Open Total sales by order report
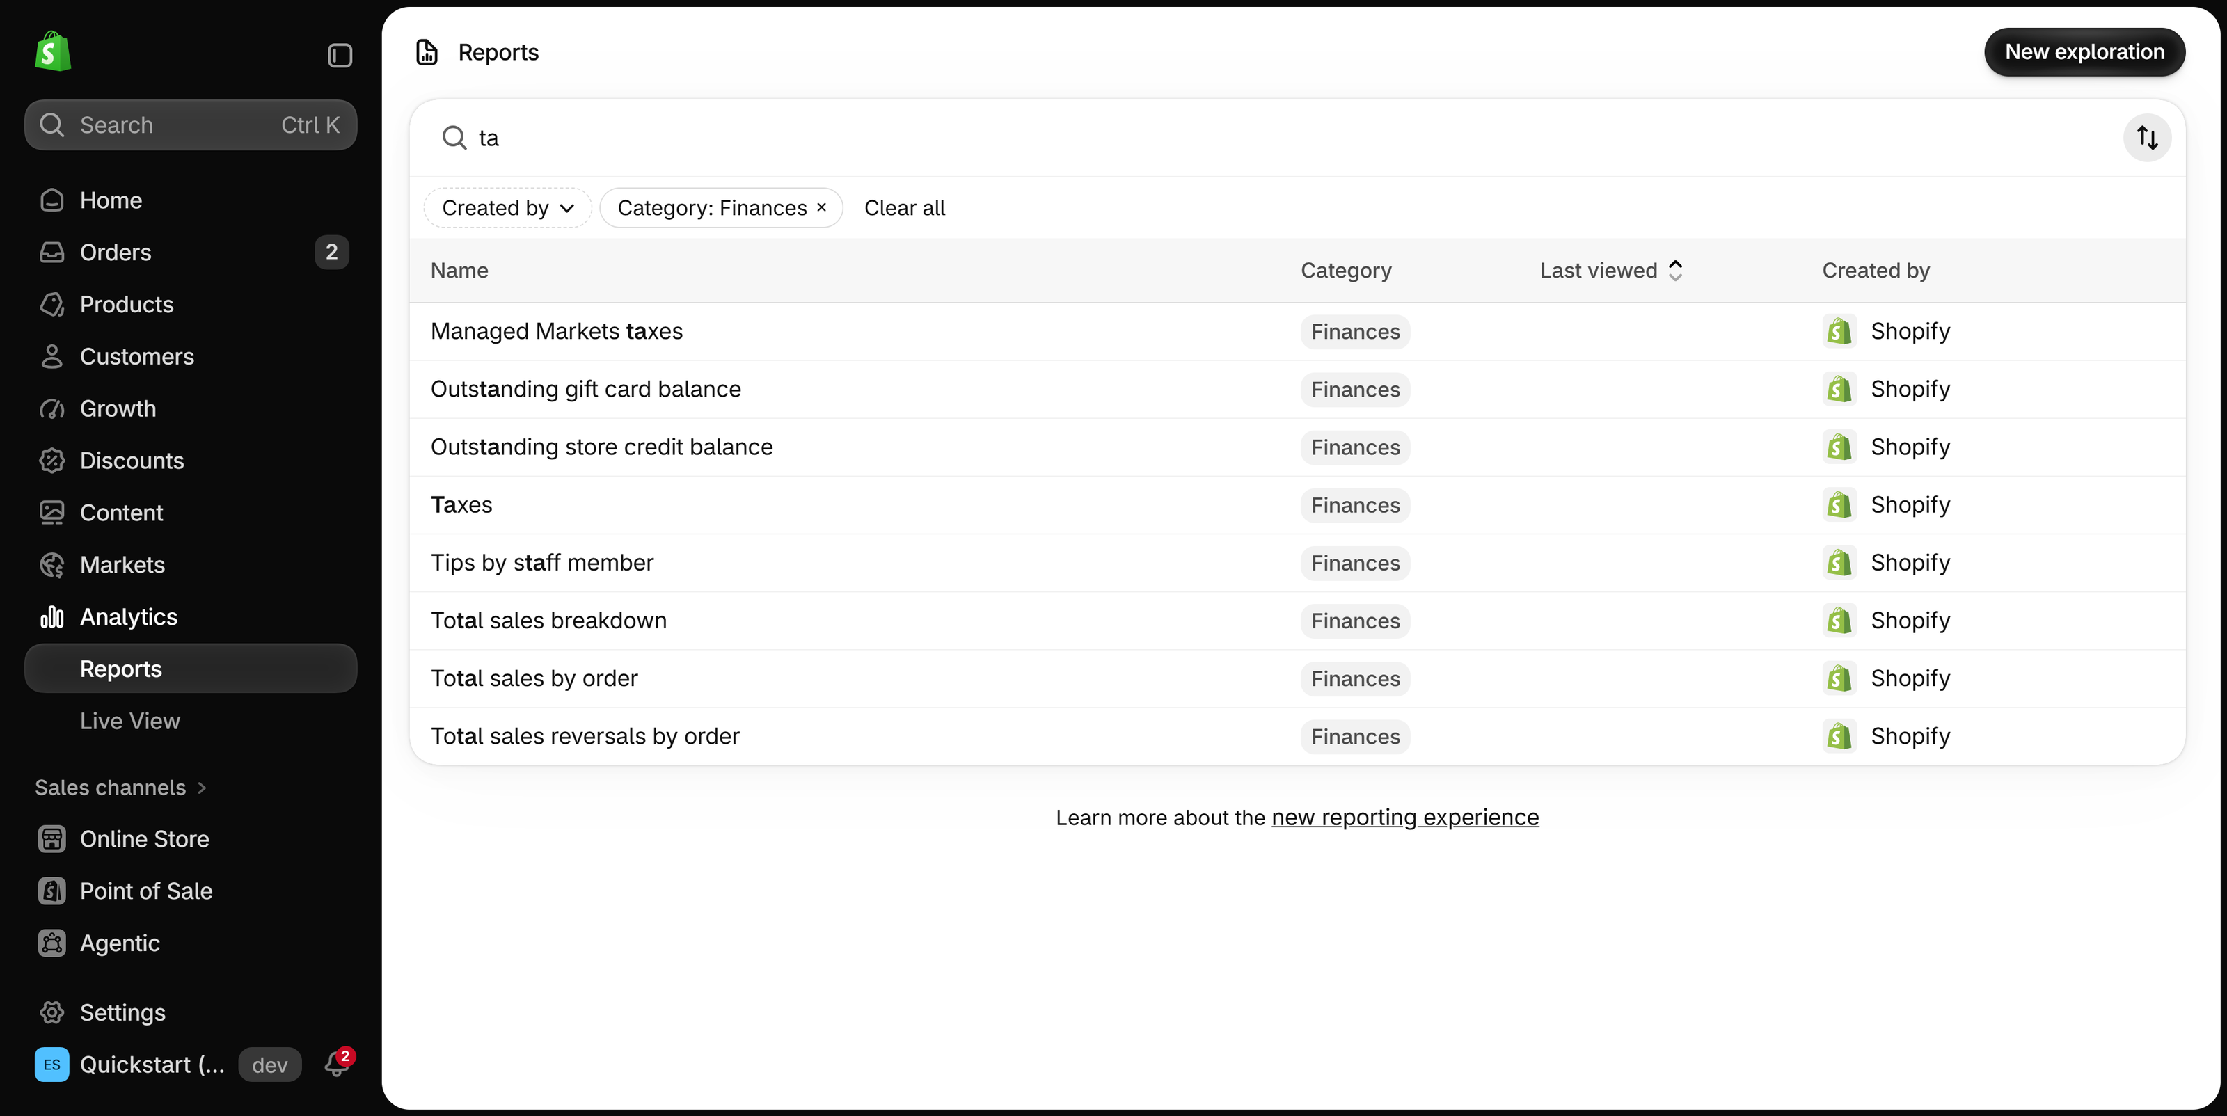This screenshot has height=1116, width=2227. tap(1297, 678)
